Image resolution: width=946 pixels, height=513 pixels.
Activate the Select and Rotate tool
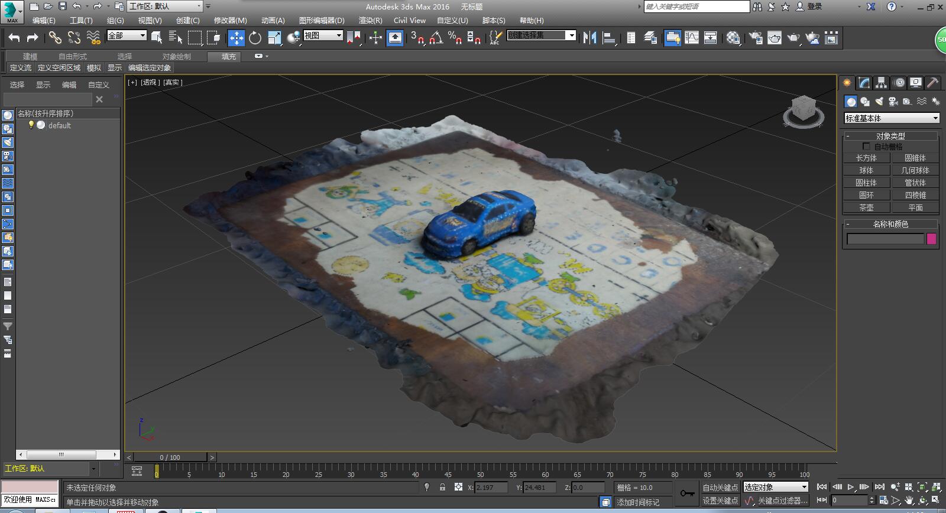click(255, 38)
